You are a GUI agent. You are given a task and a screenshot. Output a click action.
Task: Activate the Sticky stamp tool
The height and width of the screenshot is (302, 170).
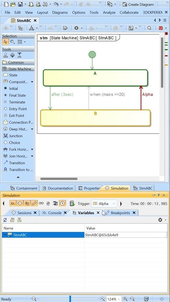(6, 55)
